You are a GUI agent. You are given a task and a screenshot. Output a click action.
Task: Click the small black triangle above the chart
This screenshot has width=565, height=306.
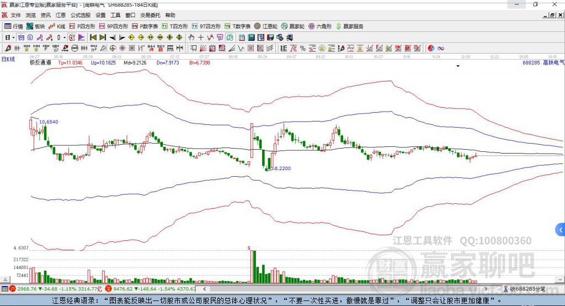458,66
